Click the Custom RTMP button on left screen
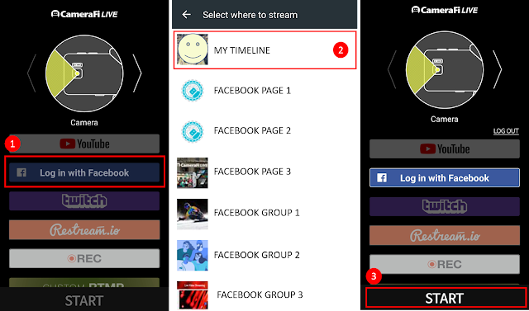The width and height of the screenshot is (529, 311). (84, 283)
